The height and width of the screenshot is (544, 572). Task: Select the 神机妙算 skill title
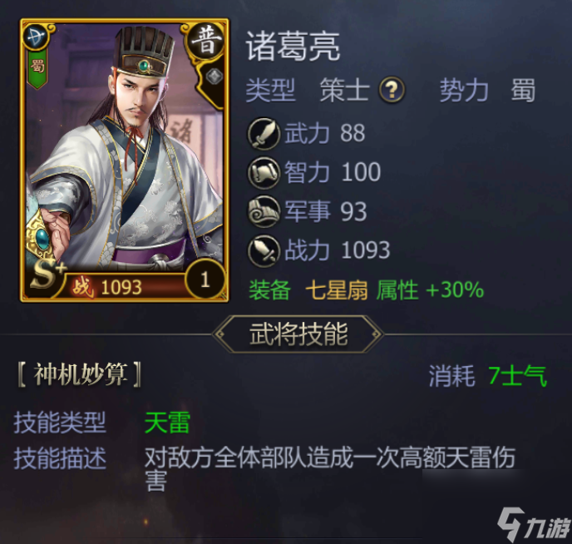click(80, 374)
